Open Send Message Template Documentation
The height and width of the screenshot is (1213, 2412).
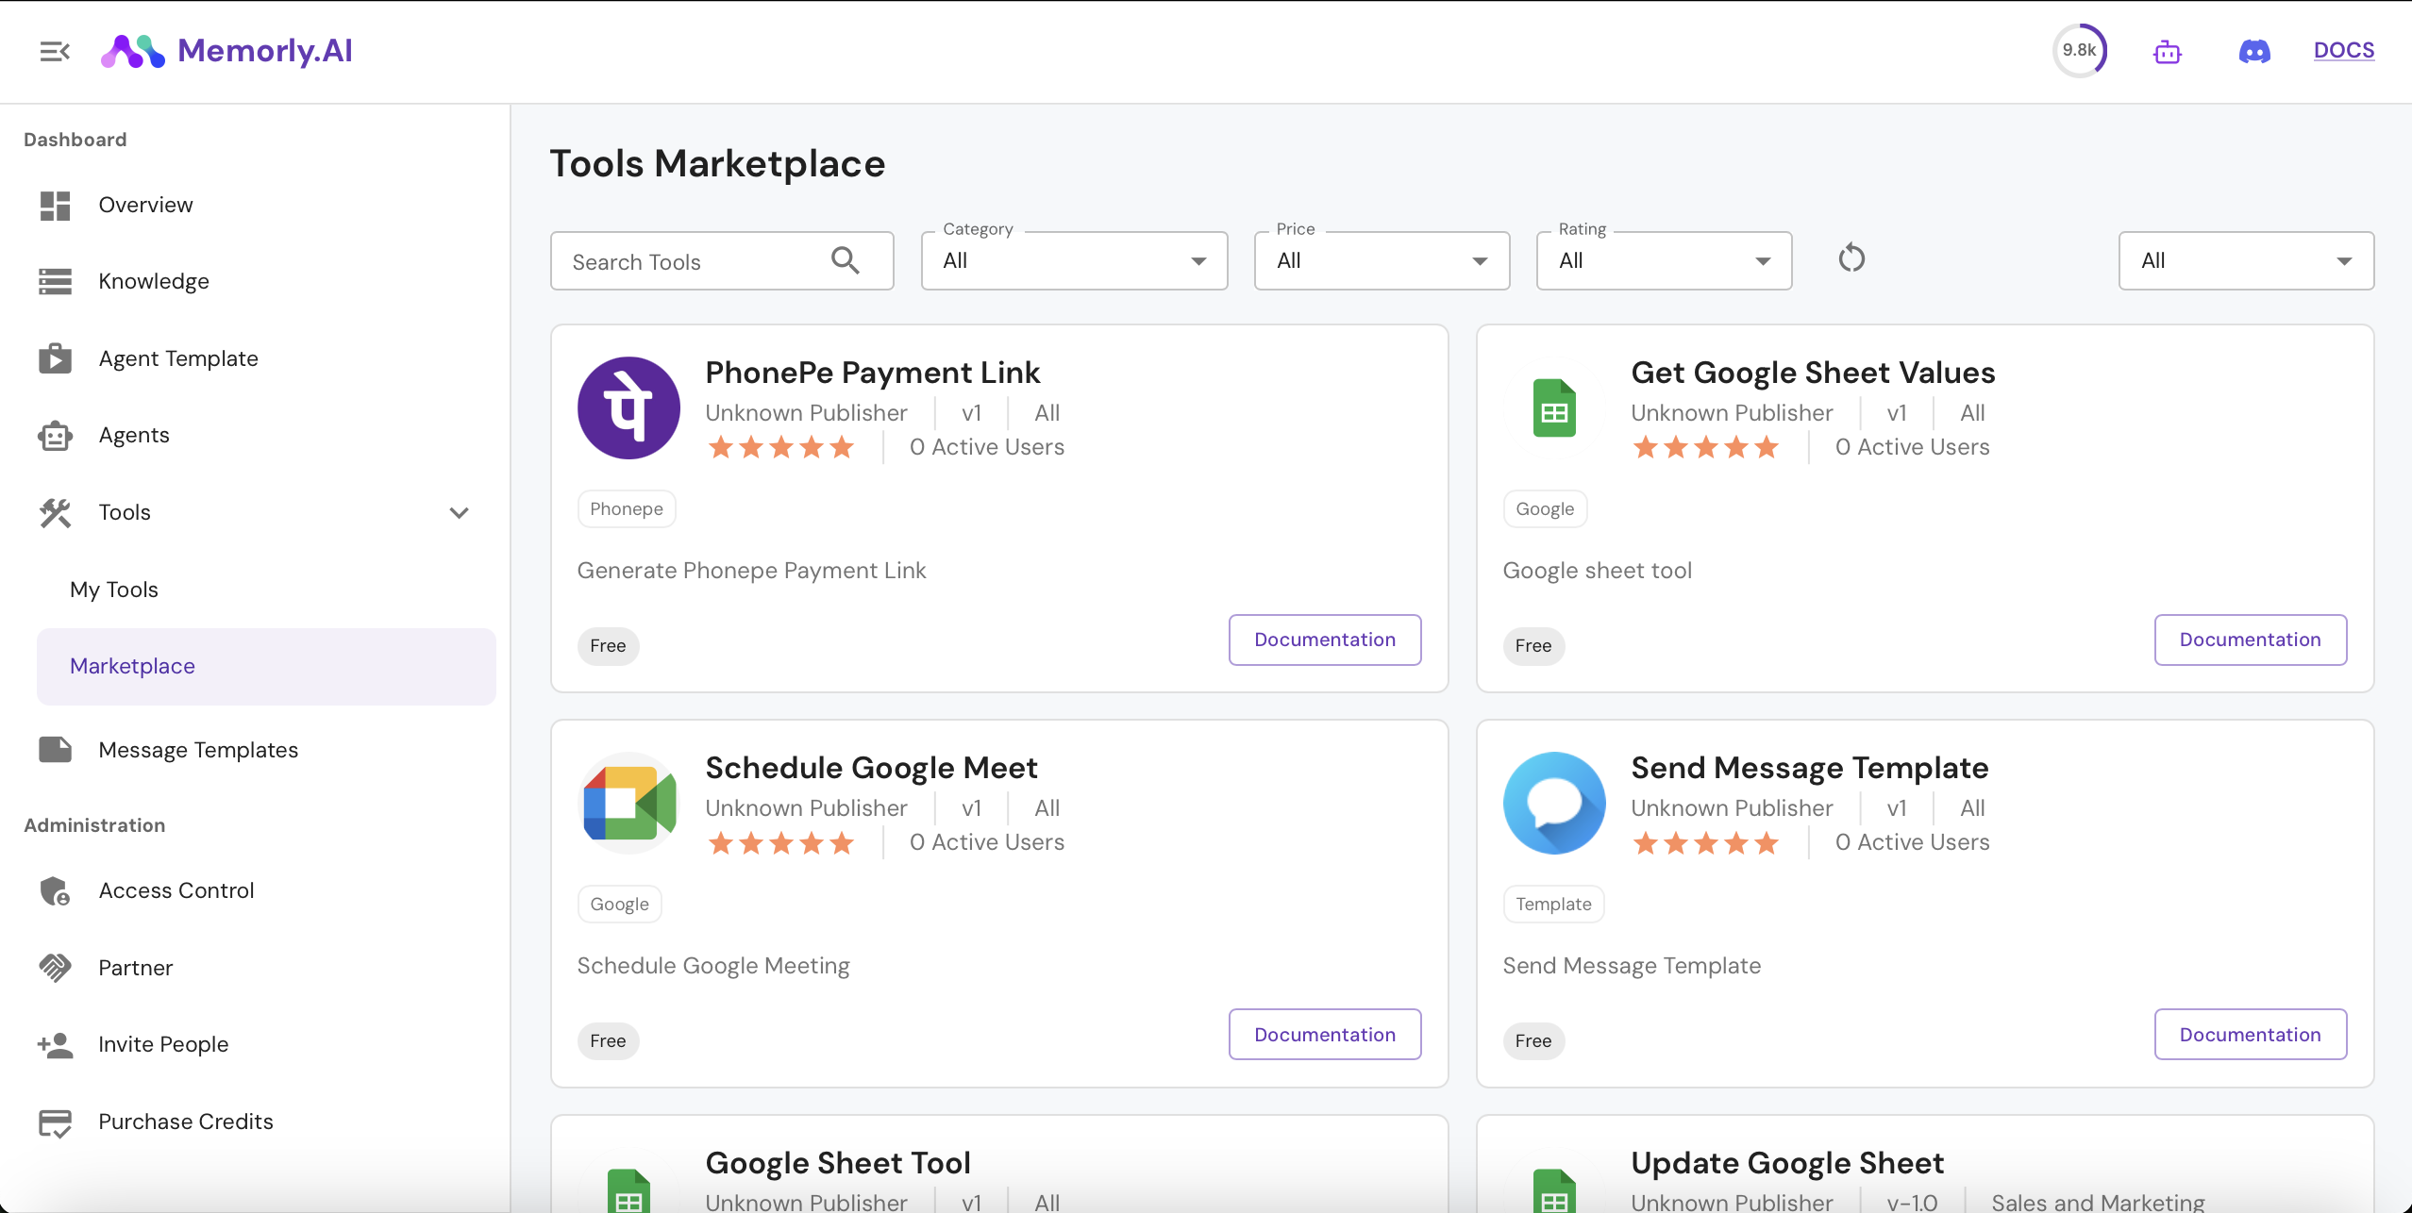point(2251,1035)
